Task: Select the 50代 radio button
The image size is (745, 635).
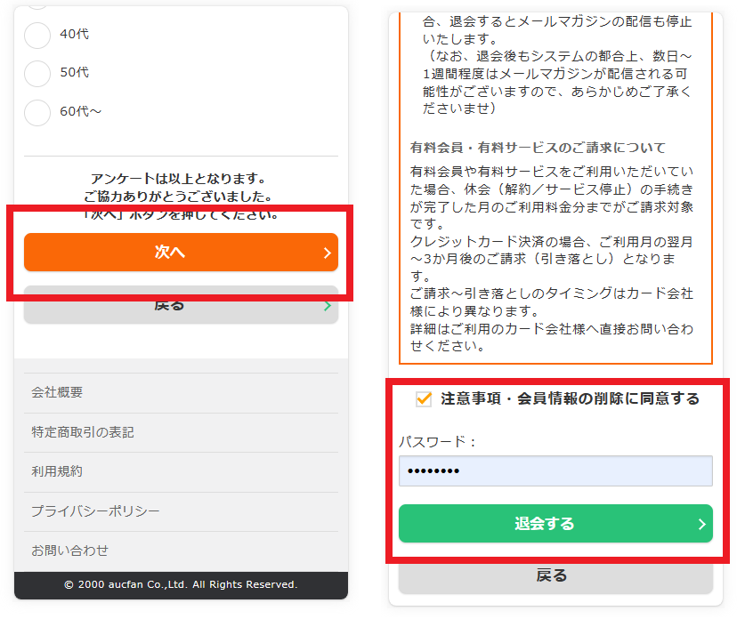Action: click(36, 73)
